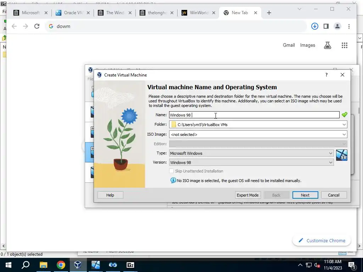Close the Oracle VM tab
Screen dimensions: 363x272
click(x=88, y=13)
